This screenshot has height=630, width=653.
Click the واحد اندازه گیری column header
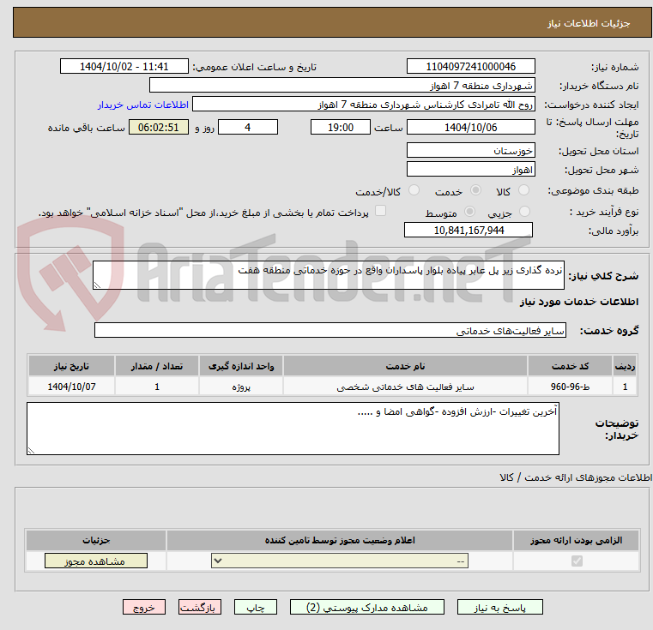[241, 366]
